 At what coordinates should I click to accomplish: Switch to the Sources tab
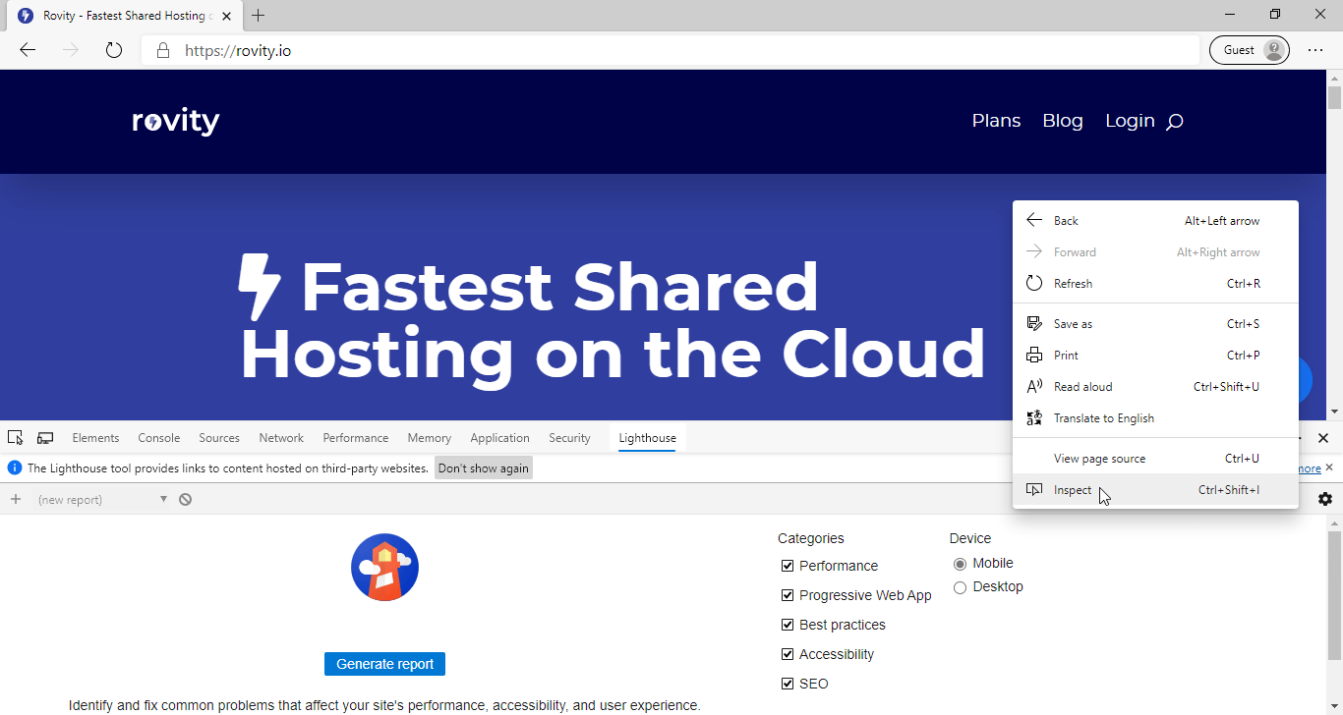219,438
